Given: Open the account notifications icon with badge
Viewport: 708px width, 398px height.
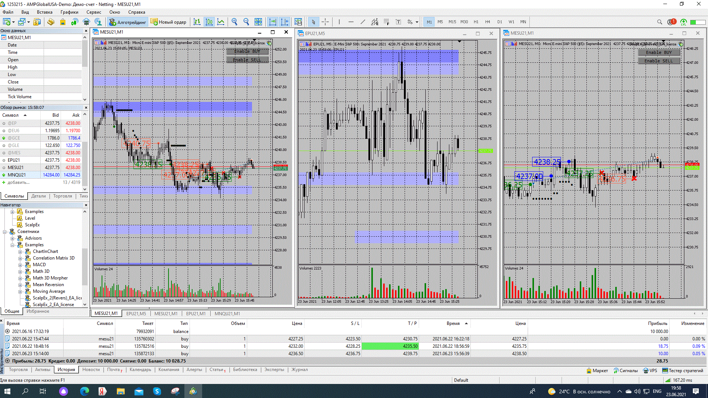Looking at the screenshot, I should click(671, 22).
